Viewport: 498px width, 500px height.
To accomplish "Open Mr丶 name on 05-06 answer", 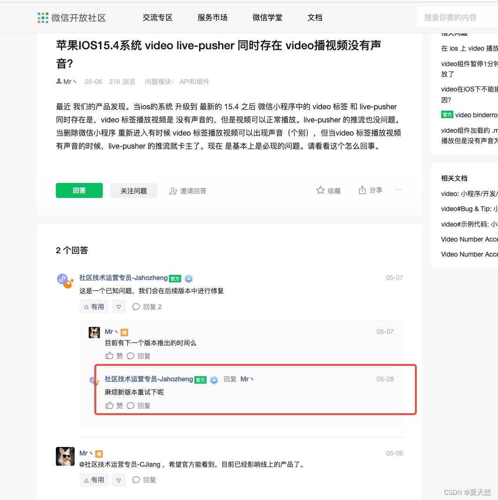I will 86,453.
